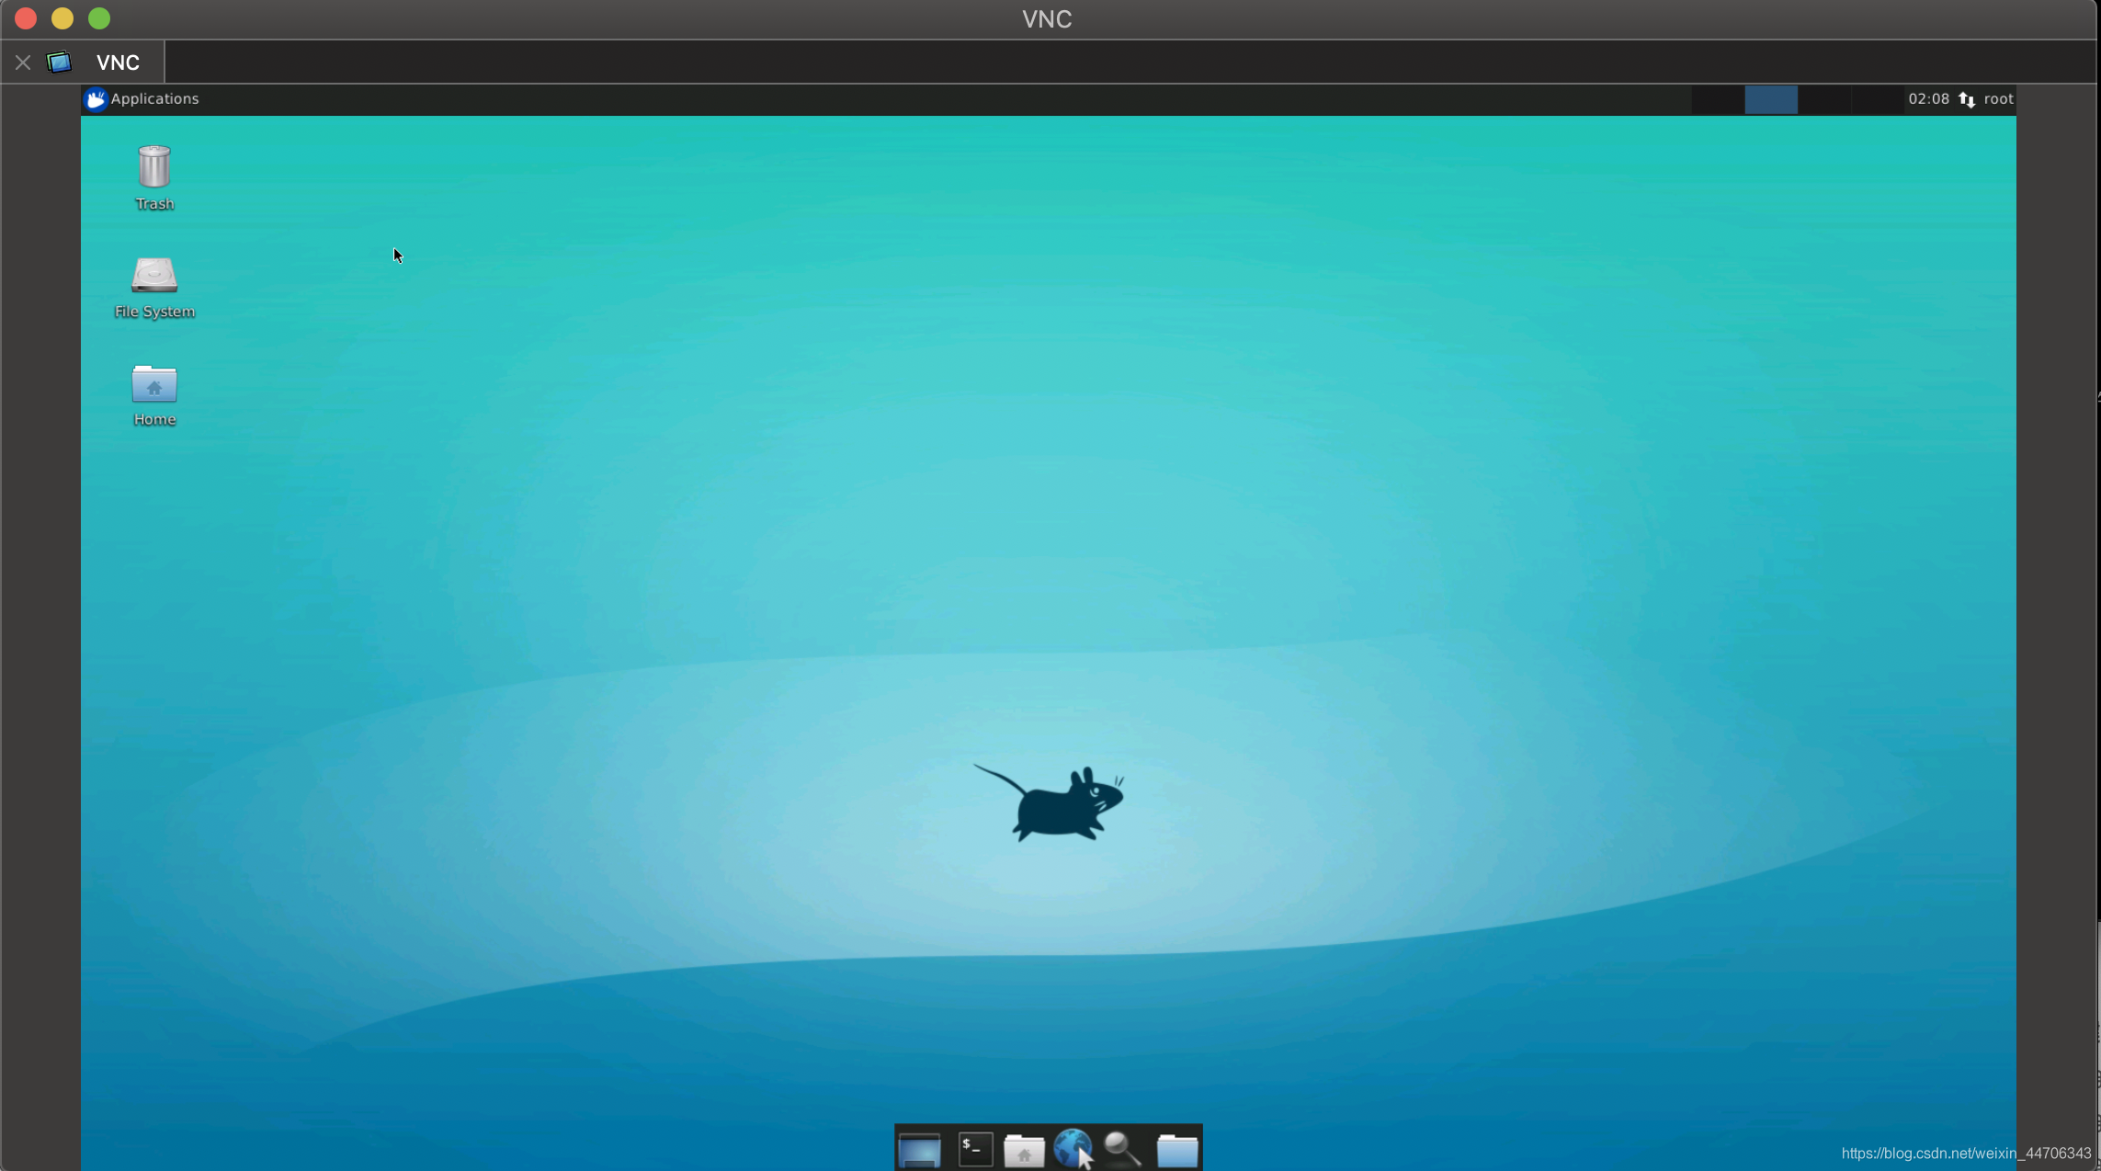Switch to the fourth workspace
The width and height of the screenshot is (2101, 1171).
(x=1877, y=99)
